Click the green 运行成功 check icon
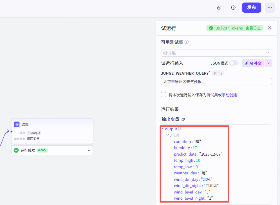The height and width of the screenshot is (205, 280). (16, 150)
